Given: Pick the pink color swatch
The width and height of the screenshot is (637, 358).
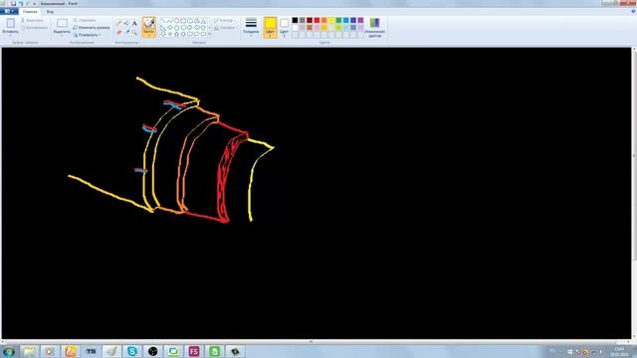Looking at the screenshot, I should (317, 28).
